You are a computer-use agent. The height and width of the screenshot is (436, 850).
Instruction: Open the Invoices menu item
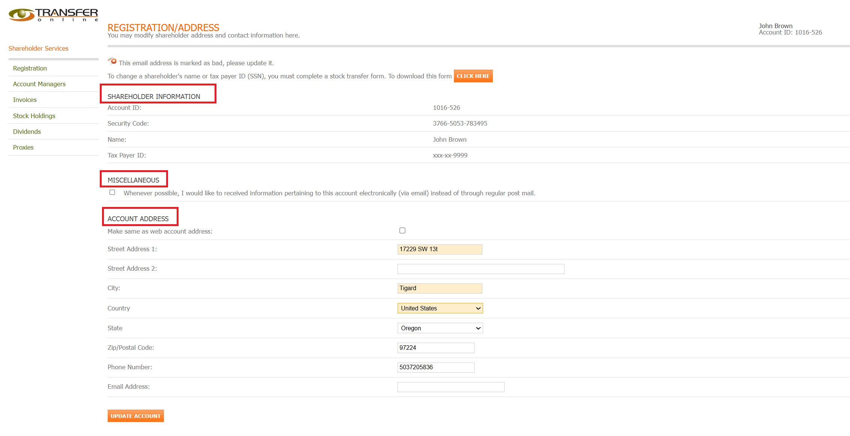[25, 100]
